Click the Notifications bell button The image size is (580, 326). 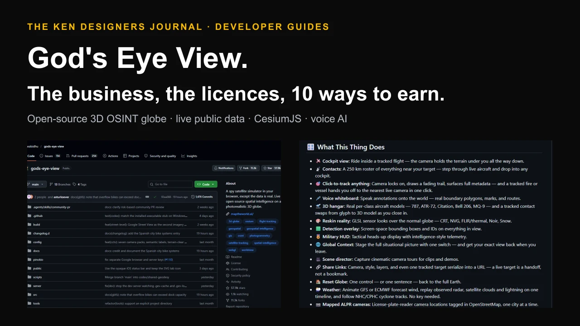(223, 168)
